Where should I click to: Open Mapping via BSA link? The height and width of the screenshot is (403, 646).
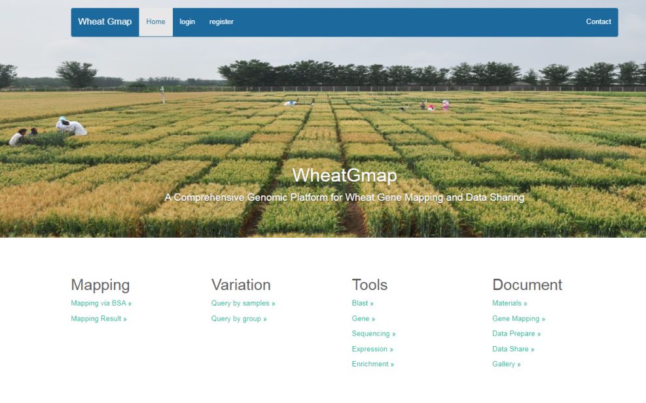pos(101,303)
